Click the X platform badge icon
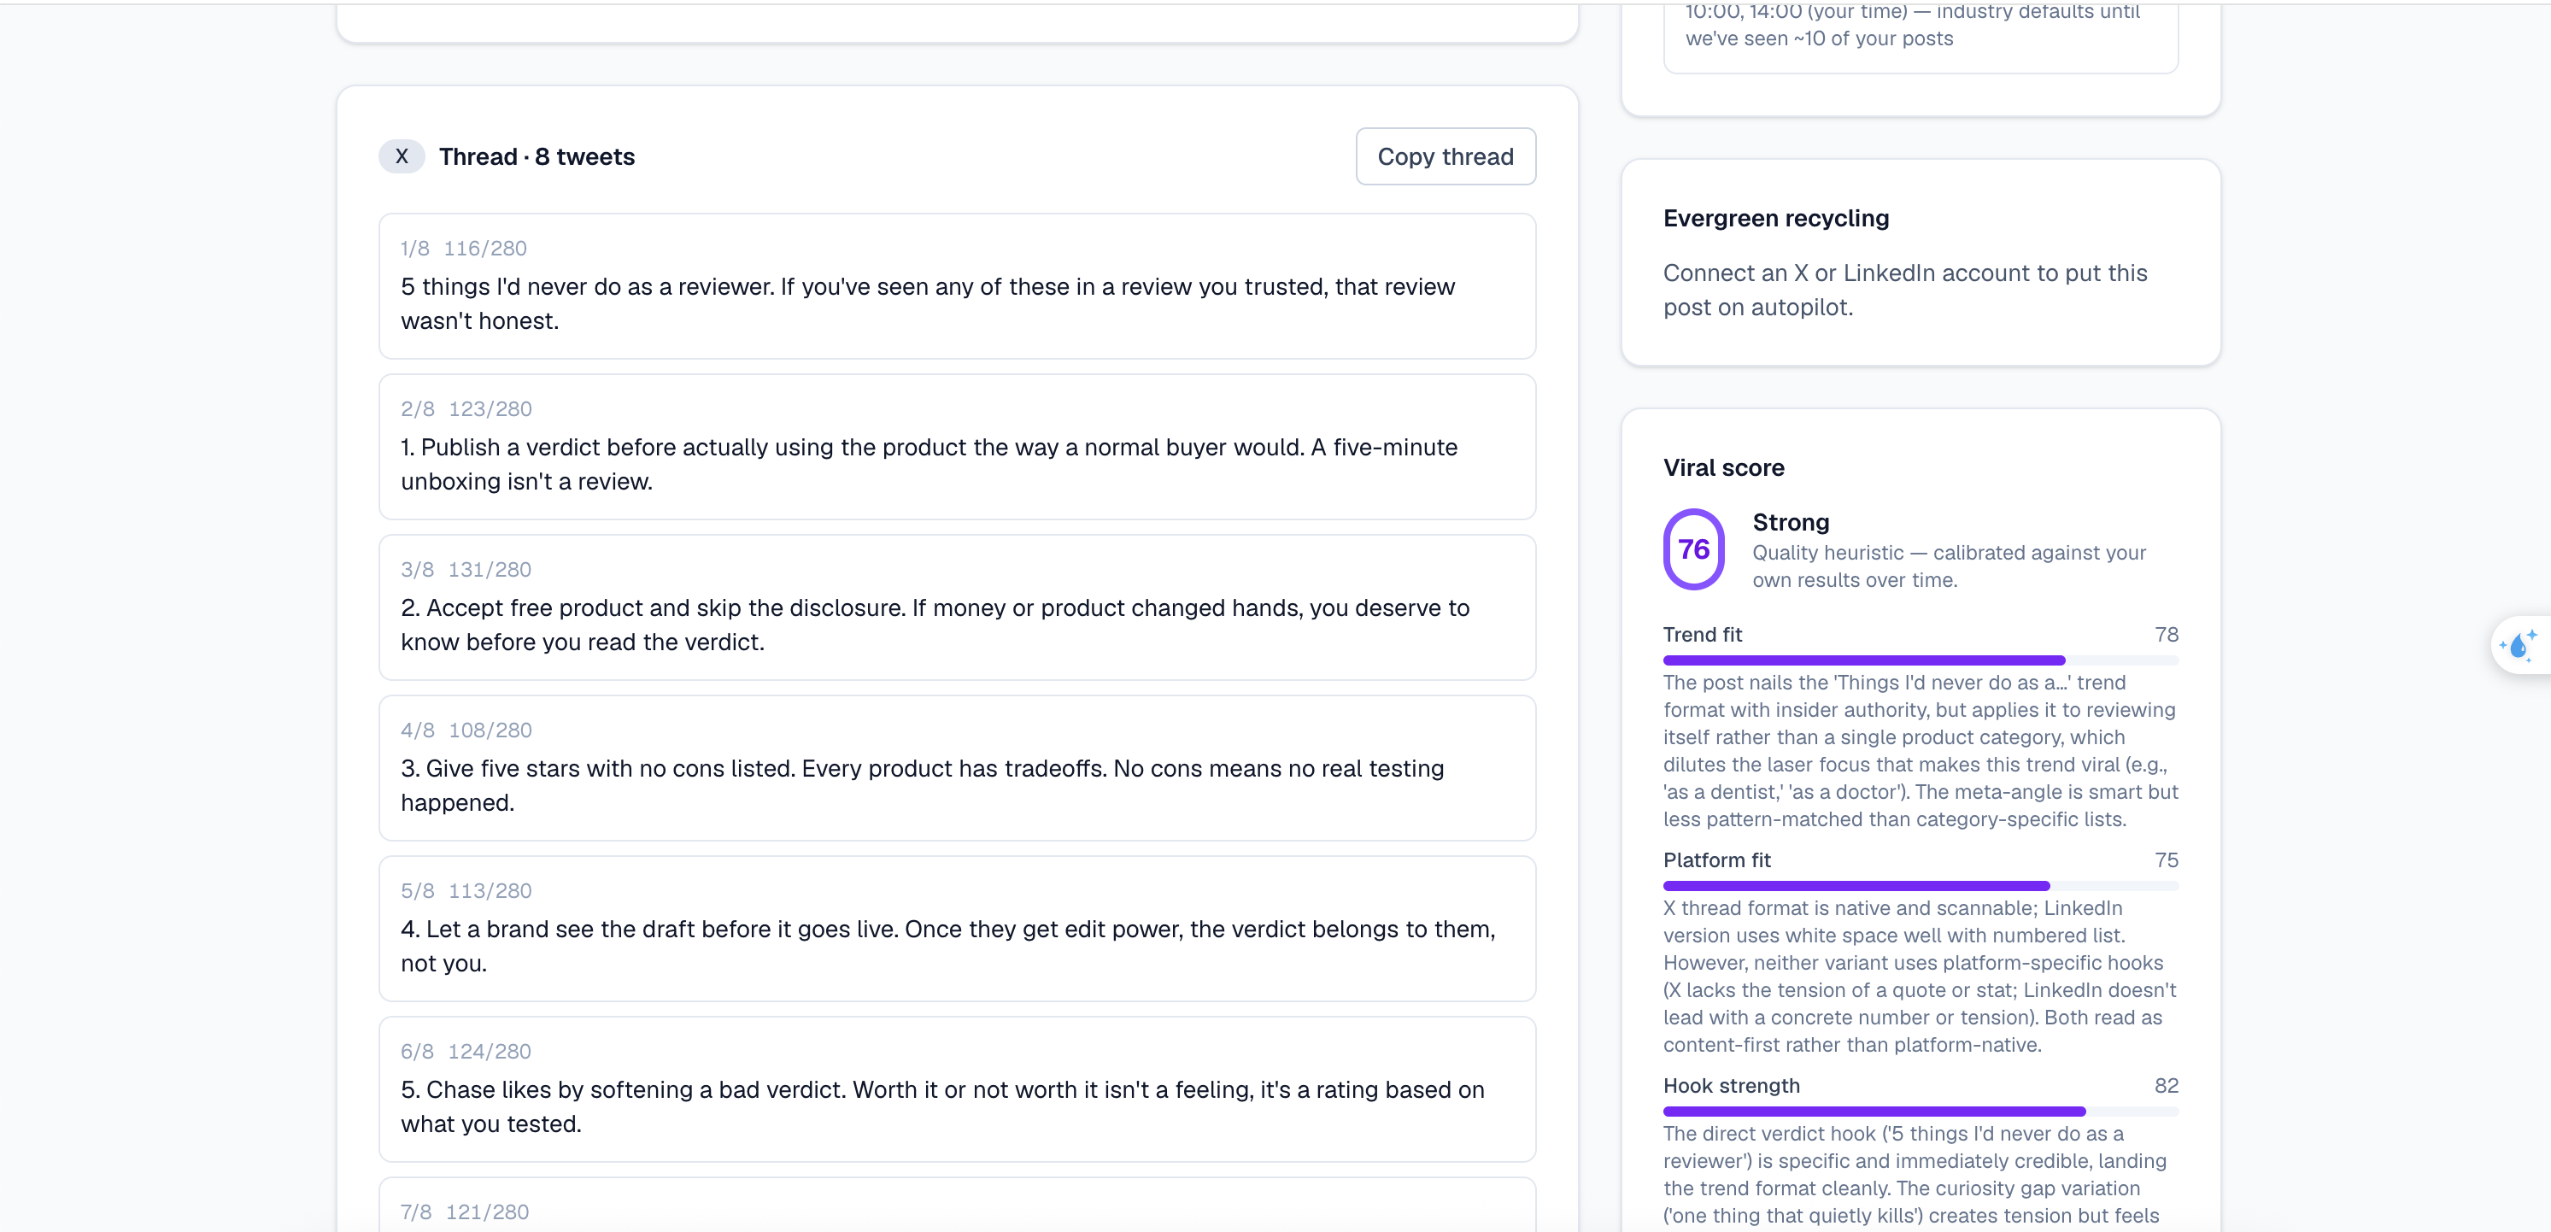2551x1232 pixels. (401, 156)
